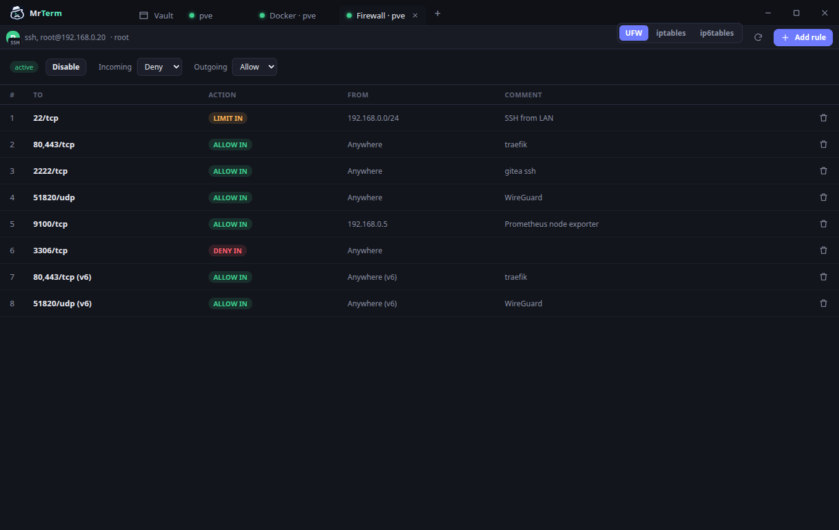Open the Outgoing policy dropdown

pyautogui.click(x=254, y=67)
